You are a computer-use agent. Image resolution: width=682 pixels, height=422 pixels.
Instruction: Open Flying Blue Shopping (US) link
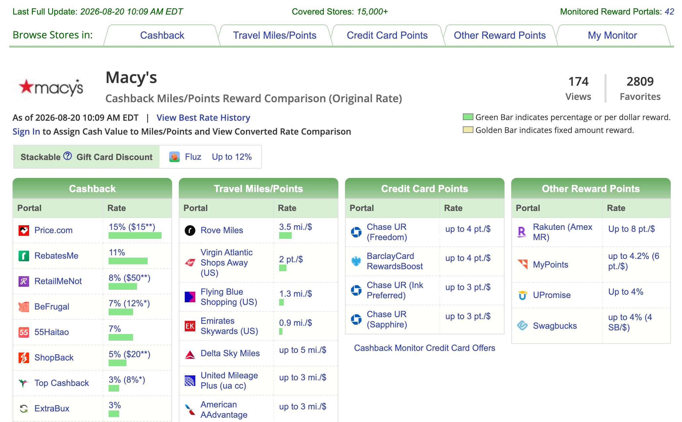click(229, 297)
